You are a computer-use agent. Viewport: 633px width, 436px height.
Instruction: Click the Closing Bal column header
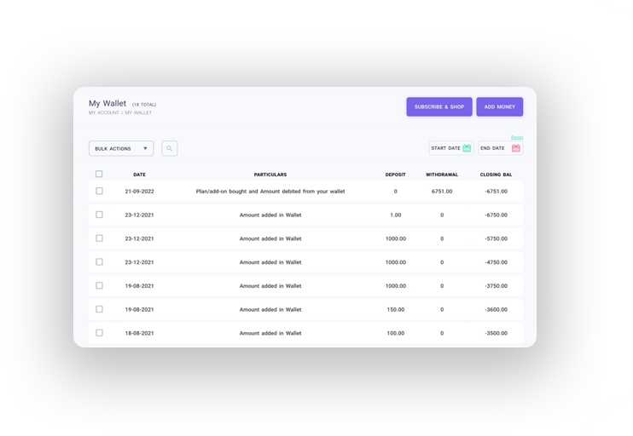coord(496,175)
